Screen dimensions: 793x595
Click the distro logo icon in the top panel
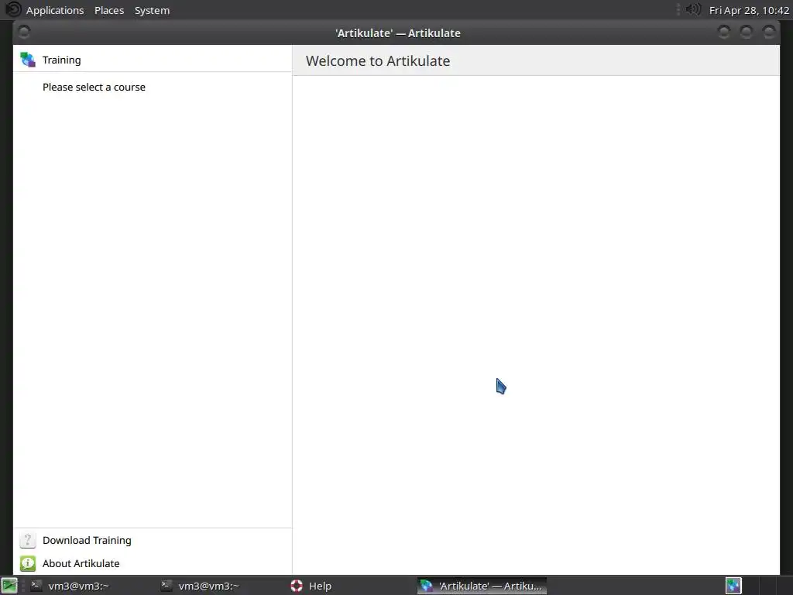pyautogui.click(x=13, y=9)
